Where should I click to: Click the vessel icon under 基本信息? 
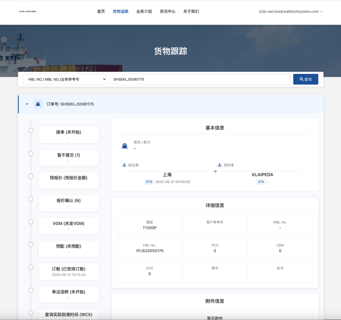(x=125, y=146)
